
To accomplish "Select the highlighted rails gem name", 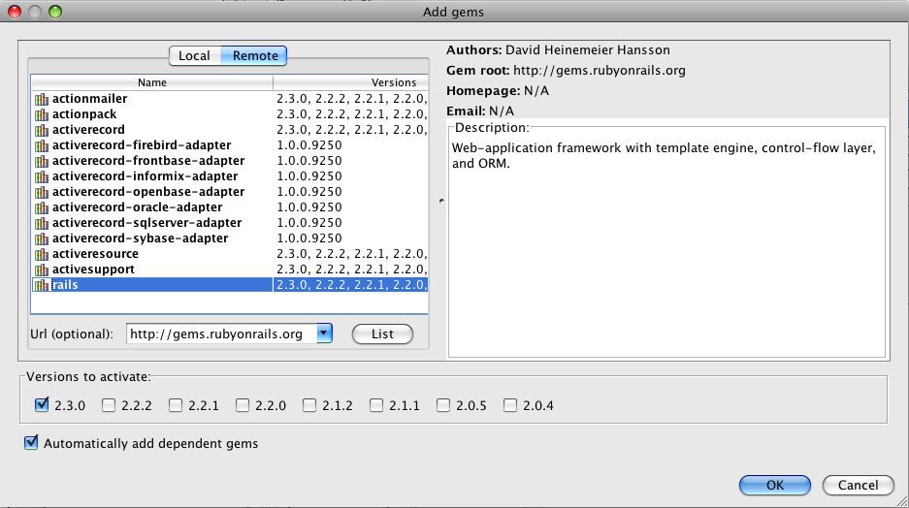I will (65, 284).
